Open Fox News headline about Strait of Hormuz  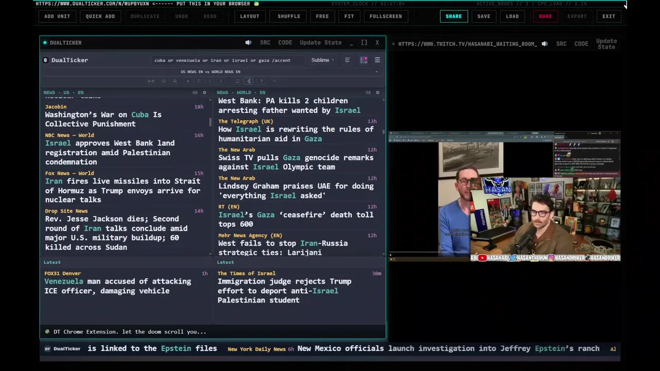click(123, 190)
